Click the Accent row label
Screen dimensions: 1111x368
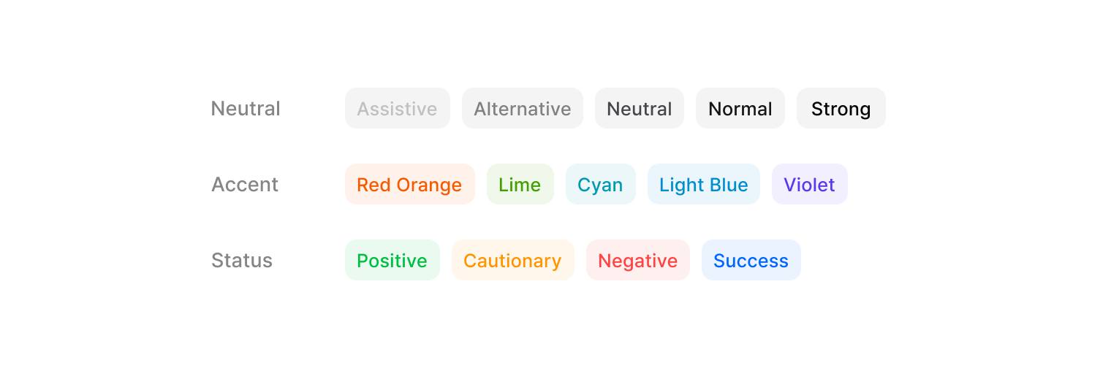click(x=245, y=185)
